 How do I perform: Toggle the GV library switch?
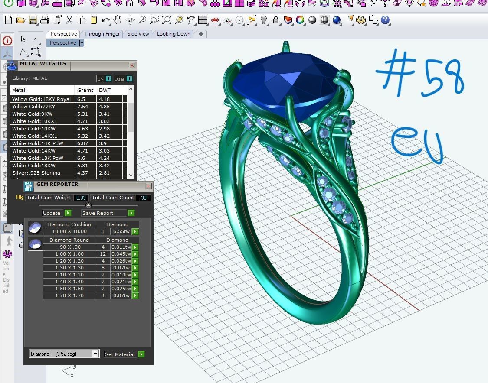(108, 79)
